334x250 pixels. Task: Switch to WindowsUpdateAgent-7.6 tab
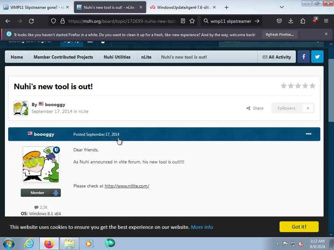(183, 7)
